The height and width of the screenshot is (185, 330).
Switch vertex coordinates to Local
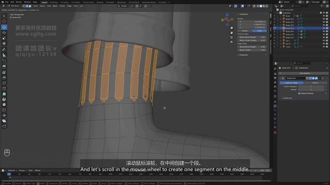pyautogui.click(x=259, y=31)
